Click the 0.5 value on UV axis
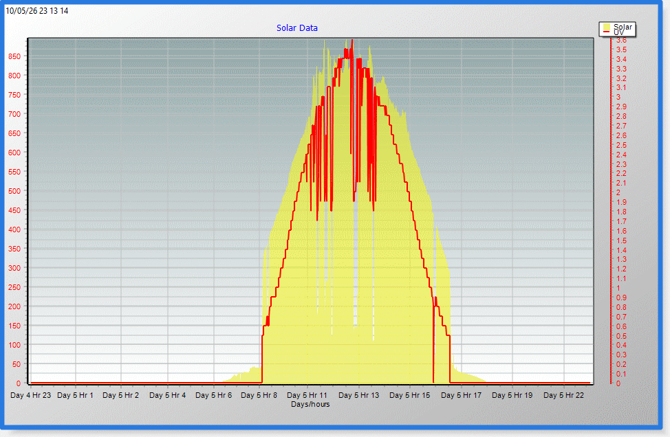Screen dimensions: 670x437 (621, 336)
